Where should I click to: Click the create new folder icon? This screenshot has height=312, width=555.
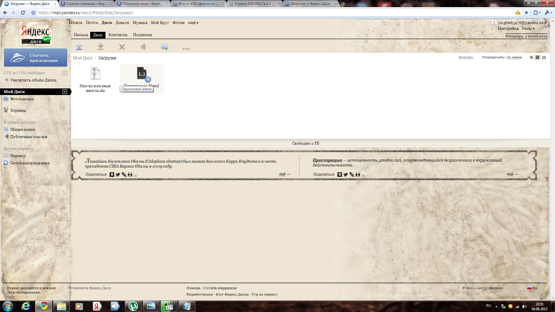(165, 47)
